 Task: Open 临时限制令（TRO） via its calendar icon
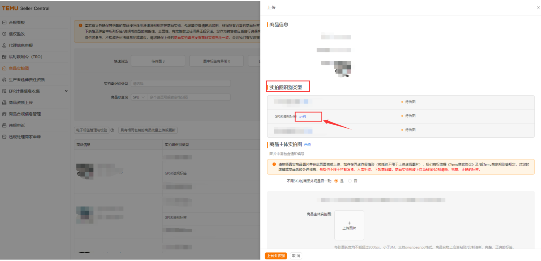coord(4,57)
